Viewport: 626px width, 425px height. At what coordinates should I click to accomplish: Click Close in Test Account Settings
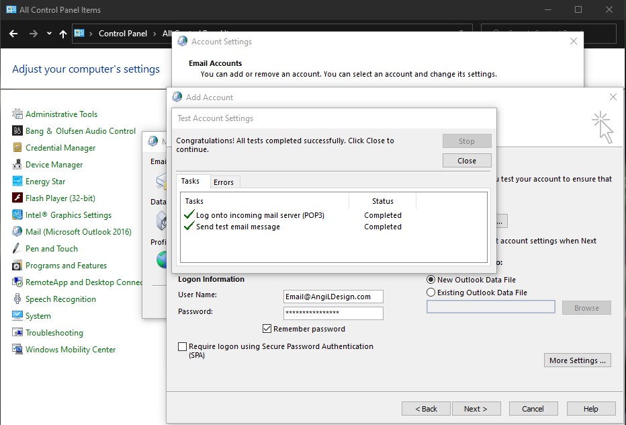coord(467,160)
